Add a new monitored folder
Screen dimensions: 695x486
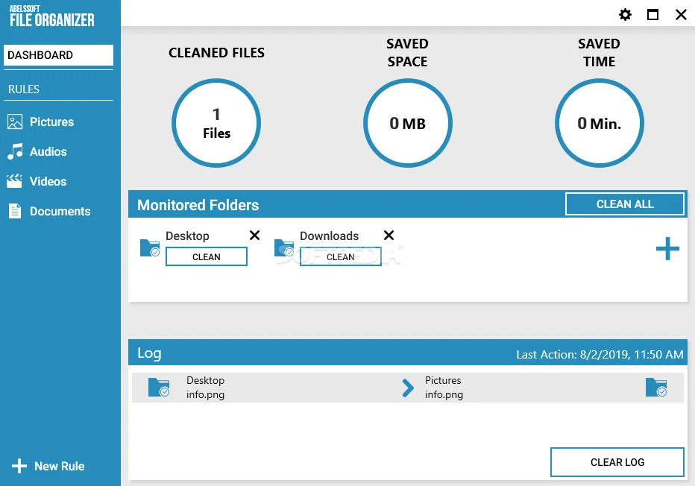coord(667,248)
